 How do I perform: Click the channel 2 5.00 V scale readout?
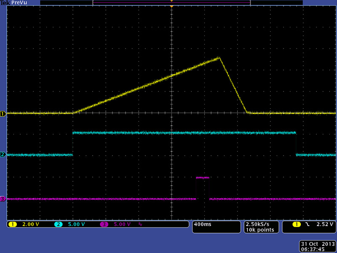click(77, 224)
